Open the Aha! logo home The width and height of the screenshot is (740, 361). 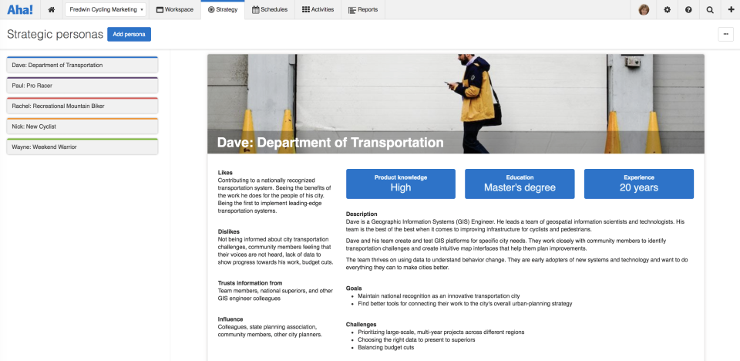(x=20, y=9)
